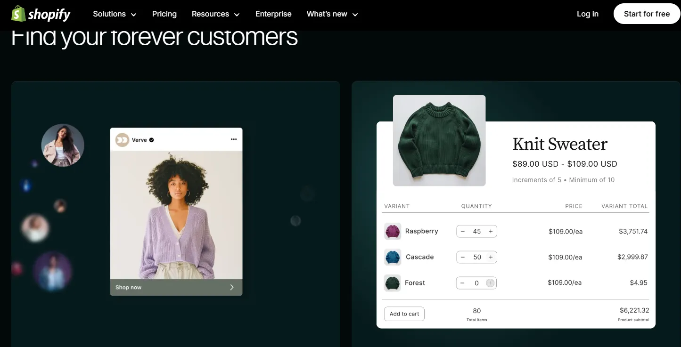Click the plus icon on the Cascade row
The height and width of the screenshot is (347, 681).
[491, 257]
